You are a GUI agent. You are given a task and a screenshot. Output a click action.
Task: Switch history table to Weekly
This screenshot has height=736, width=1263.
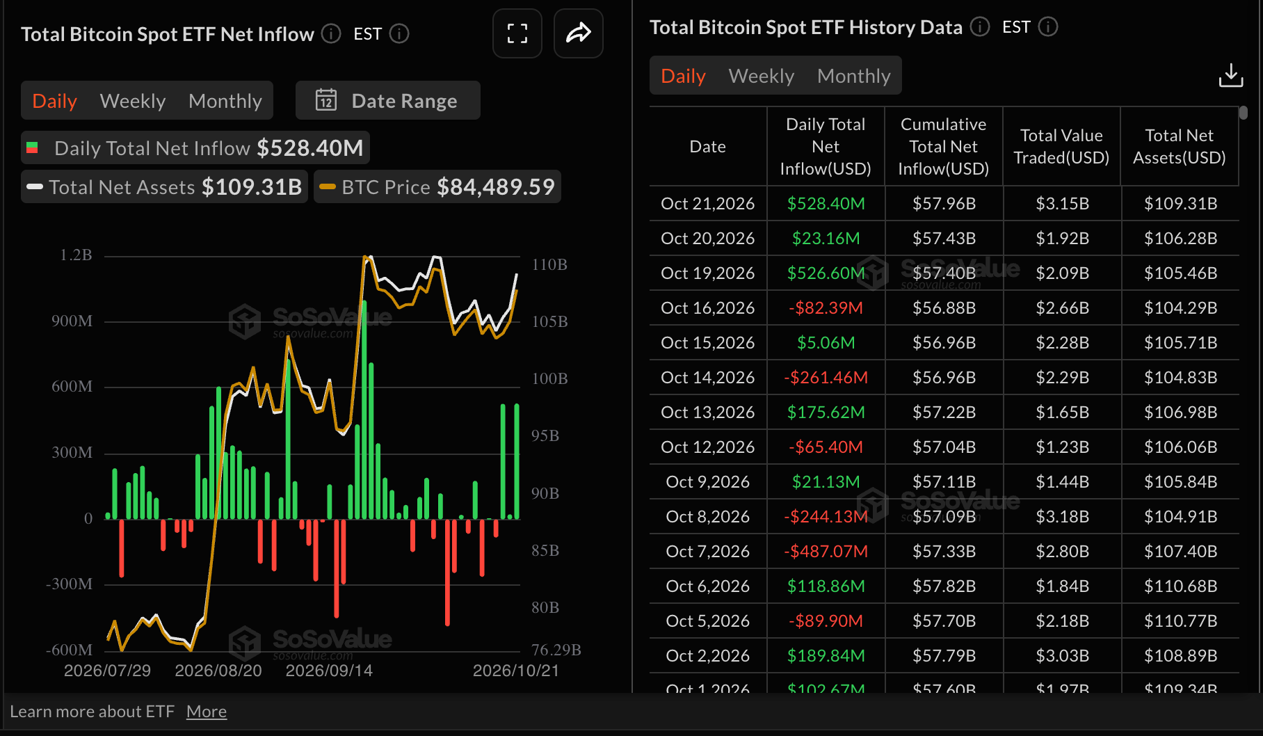pos(762,76)
